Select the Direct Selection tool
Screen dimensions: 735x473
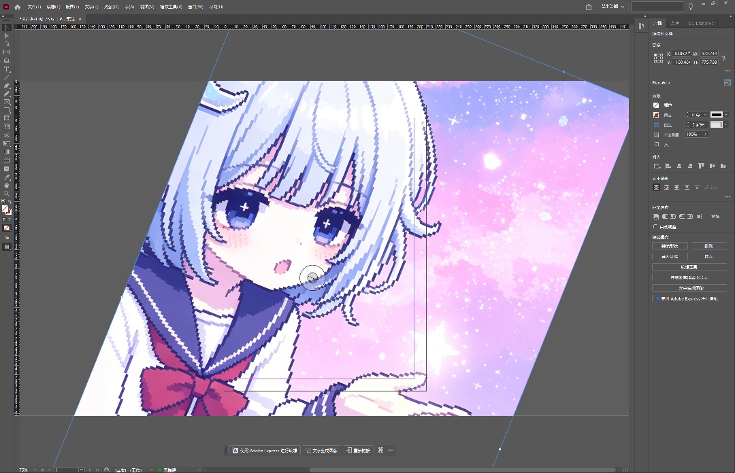click(x=7, y=35)
